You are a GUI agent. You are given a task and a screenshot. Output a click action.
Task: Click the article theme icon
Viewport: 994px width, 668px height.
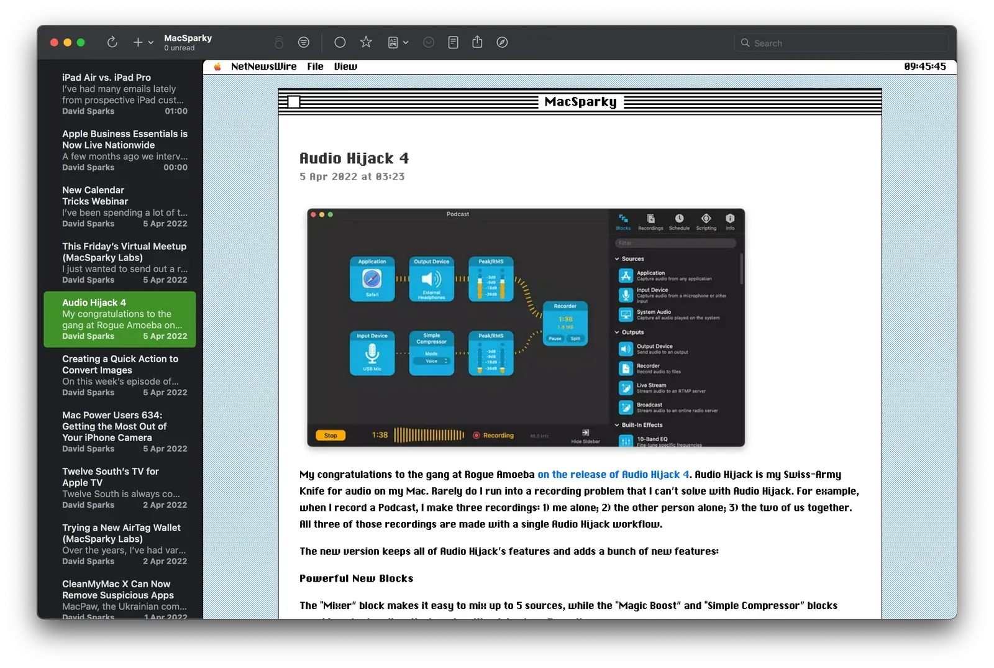click(393, 42)
